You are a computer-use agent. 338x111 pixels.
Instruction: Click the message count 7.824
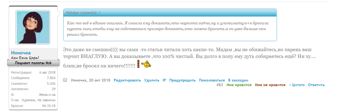[x=51, y=78]
